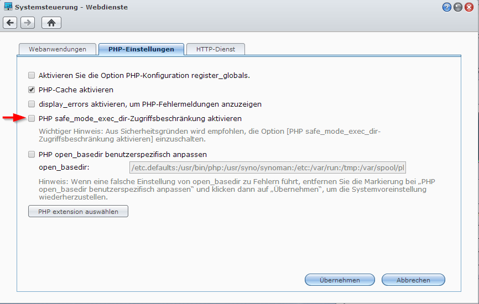Select the PHP-Einstellungen tab

click(x=141, y=49)
